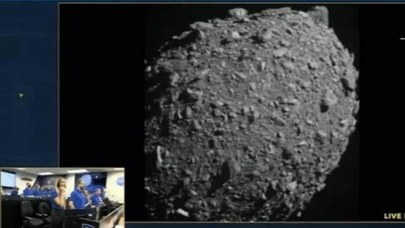Click the NASA logo on the control room wall
Screen dimensions: 405x228
120,181
